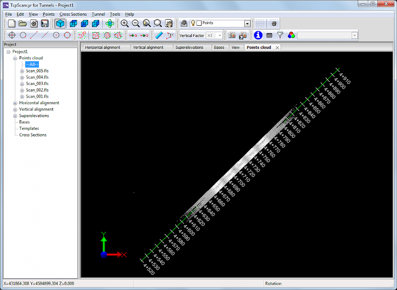Expand the Horizontal alignment tree node

(x=15, y=103)
